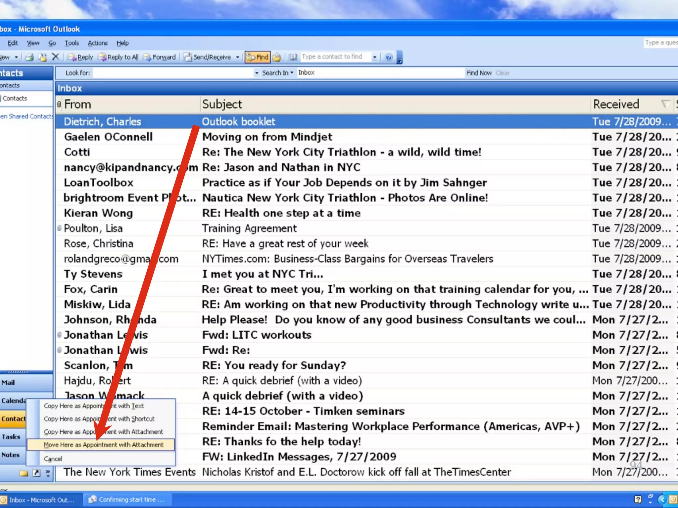Expand the contact finder dropdown arrow

(374, 57)
